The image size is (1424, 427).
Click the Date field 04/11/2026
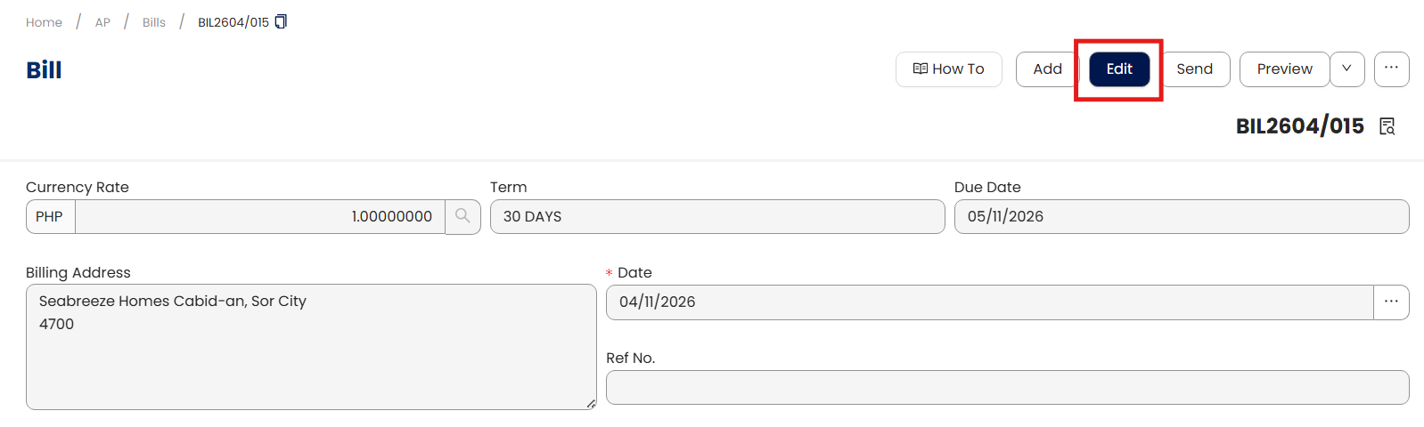pyautogui.click(x=989, y=302)
